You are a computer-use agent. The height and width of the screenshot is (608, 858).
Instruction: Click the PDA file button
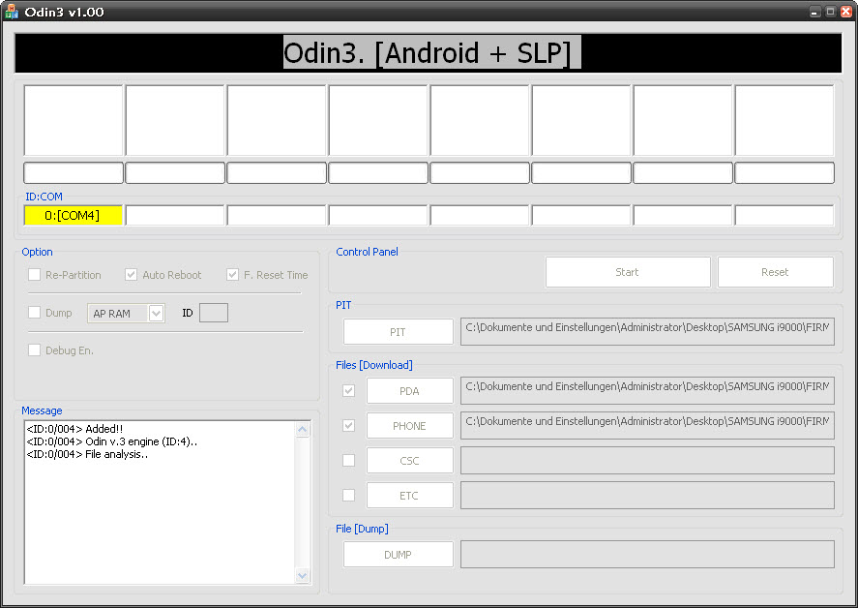(410, 390)
